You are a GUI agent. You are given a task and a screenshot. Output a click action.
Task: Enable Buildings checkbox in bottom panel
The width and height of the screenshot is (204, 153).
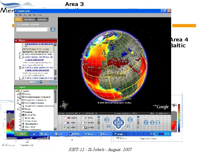pos(83,127)
